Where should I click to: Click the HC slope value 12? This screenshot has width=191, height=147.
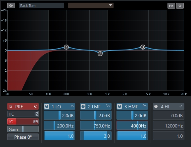36,114
